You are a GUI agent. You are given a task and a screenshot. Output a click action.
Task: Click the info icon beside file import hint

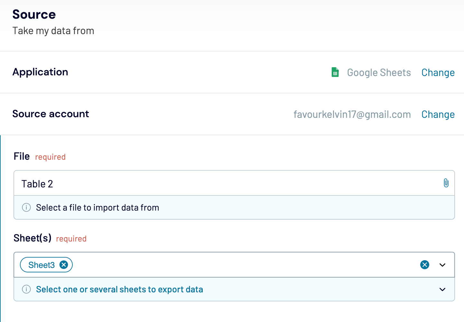pos(26,207)
